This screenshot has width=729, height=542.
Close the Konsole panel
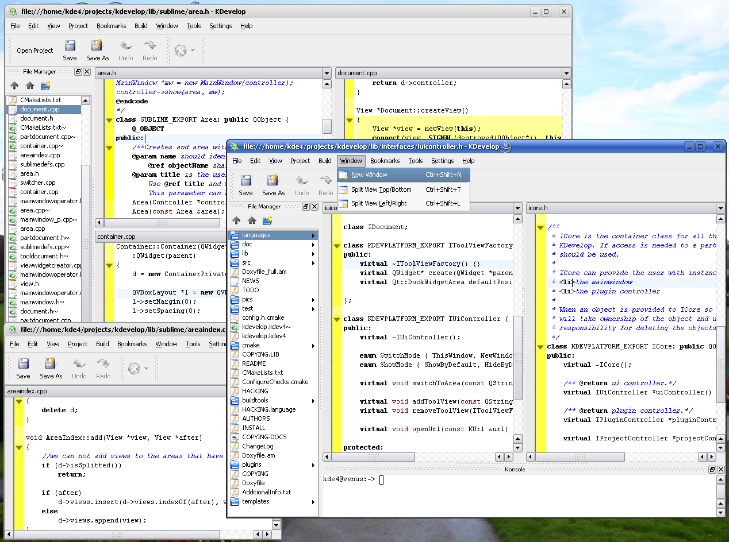point(721,470)
